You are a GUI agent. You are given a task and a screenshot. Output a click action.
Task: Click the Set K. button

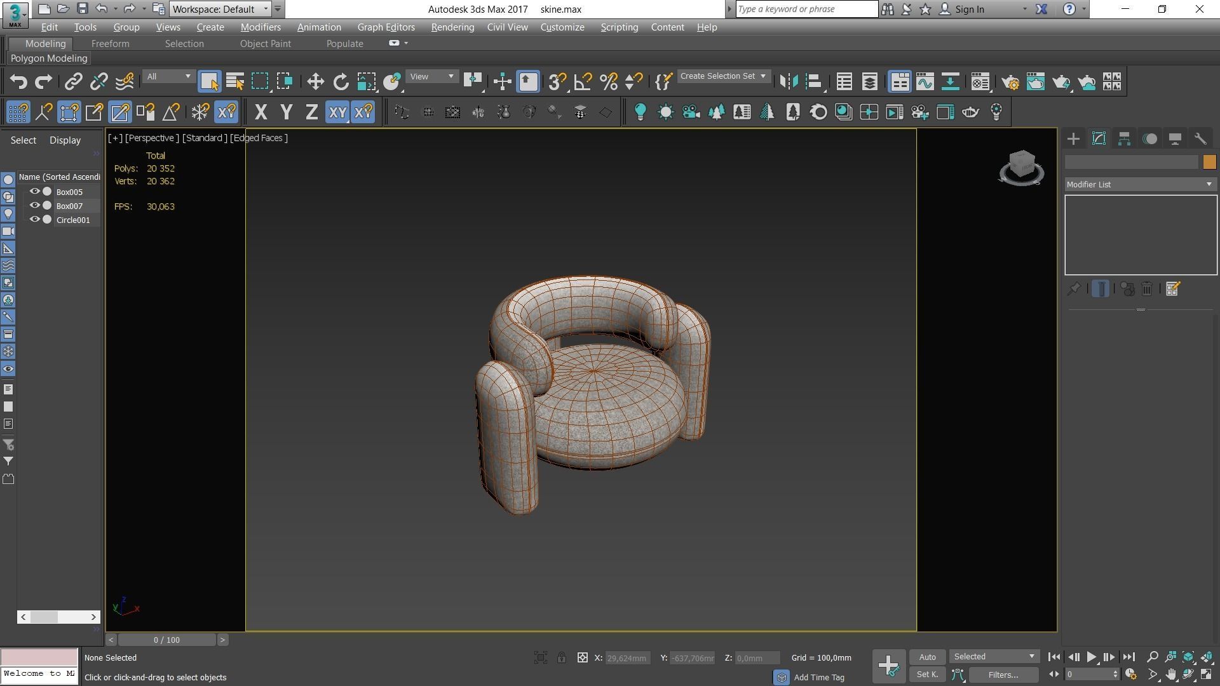coord(927,675)
